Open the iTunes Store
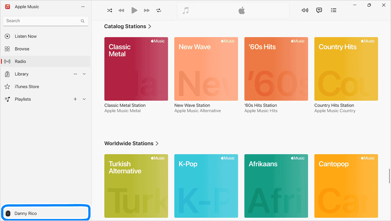391x221 pixels. [27, 87]
